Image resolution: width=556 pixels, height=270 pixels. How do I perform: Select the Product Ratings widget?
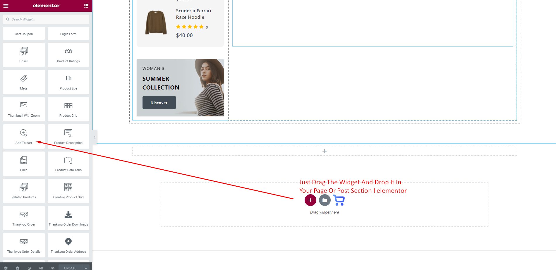coord(68,55)
